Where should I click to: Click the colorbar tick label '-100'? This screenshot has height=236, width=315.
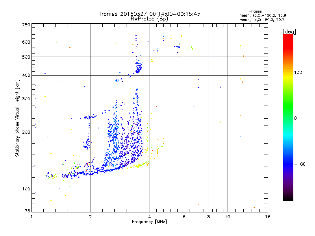(x=300, y=164)
